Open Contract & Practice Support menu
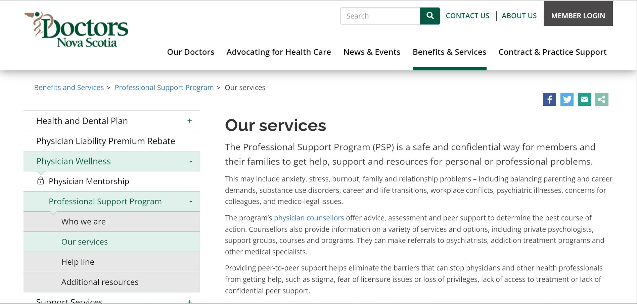Viewport: 637px width, 304px height. click(x=552, y=52)
